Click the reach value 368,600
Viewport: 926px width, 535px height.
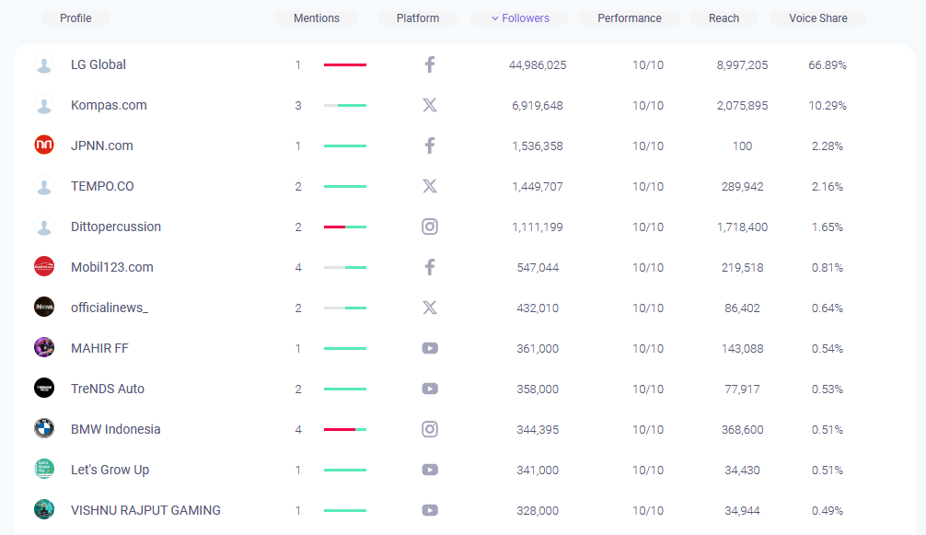pos(742,430)
